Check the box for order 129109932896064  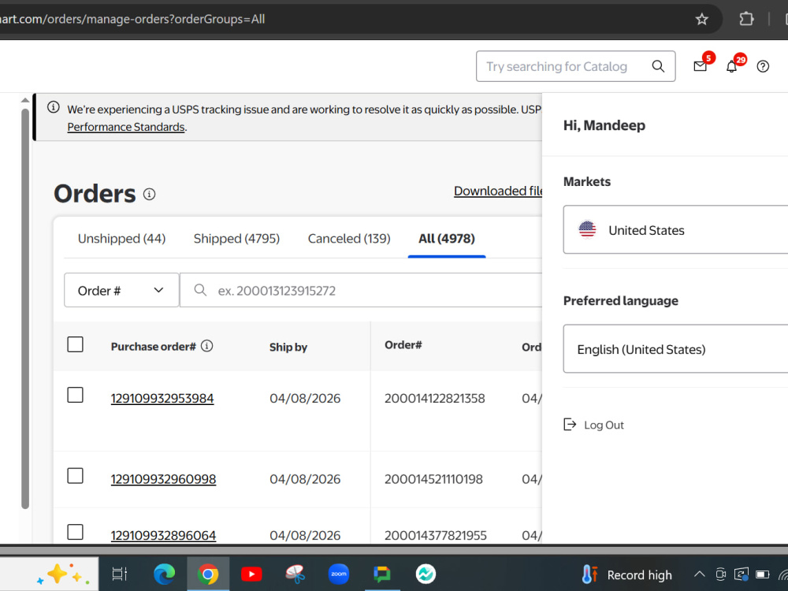pyautogui.click(x=76, y=532)
